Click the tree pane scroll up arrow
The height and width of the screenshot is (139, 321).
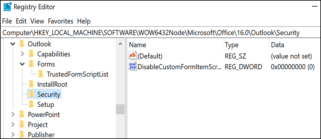pos(121,44)
